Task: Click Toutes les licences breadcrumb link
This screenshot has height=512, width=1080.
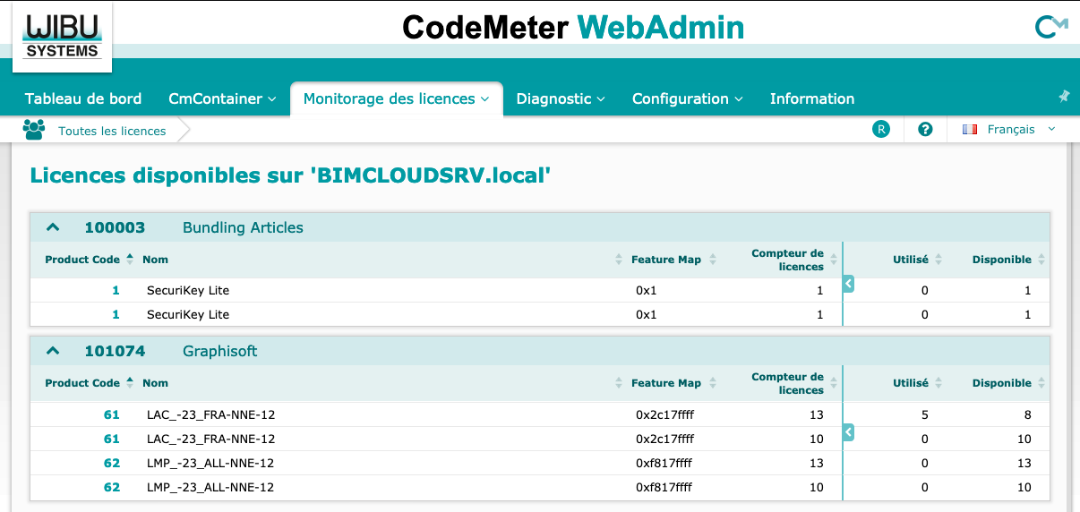Action: click(x=112, y=131)
